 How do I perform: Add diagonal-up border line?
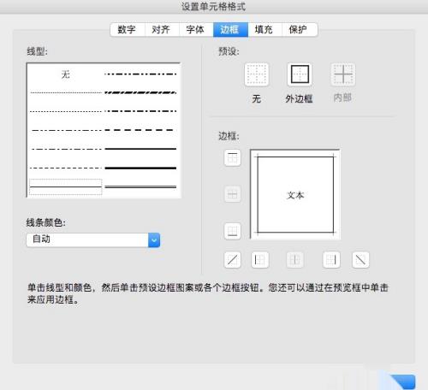coord(233,260)
